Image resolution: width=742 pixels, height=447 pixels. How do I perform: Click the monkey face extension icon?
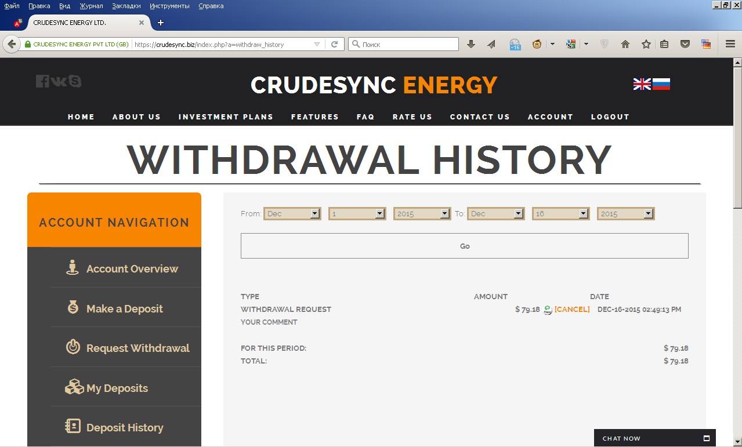pyautogui.click(x=537, y=44)
